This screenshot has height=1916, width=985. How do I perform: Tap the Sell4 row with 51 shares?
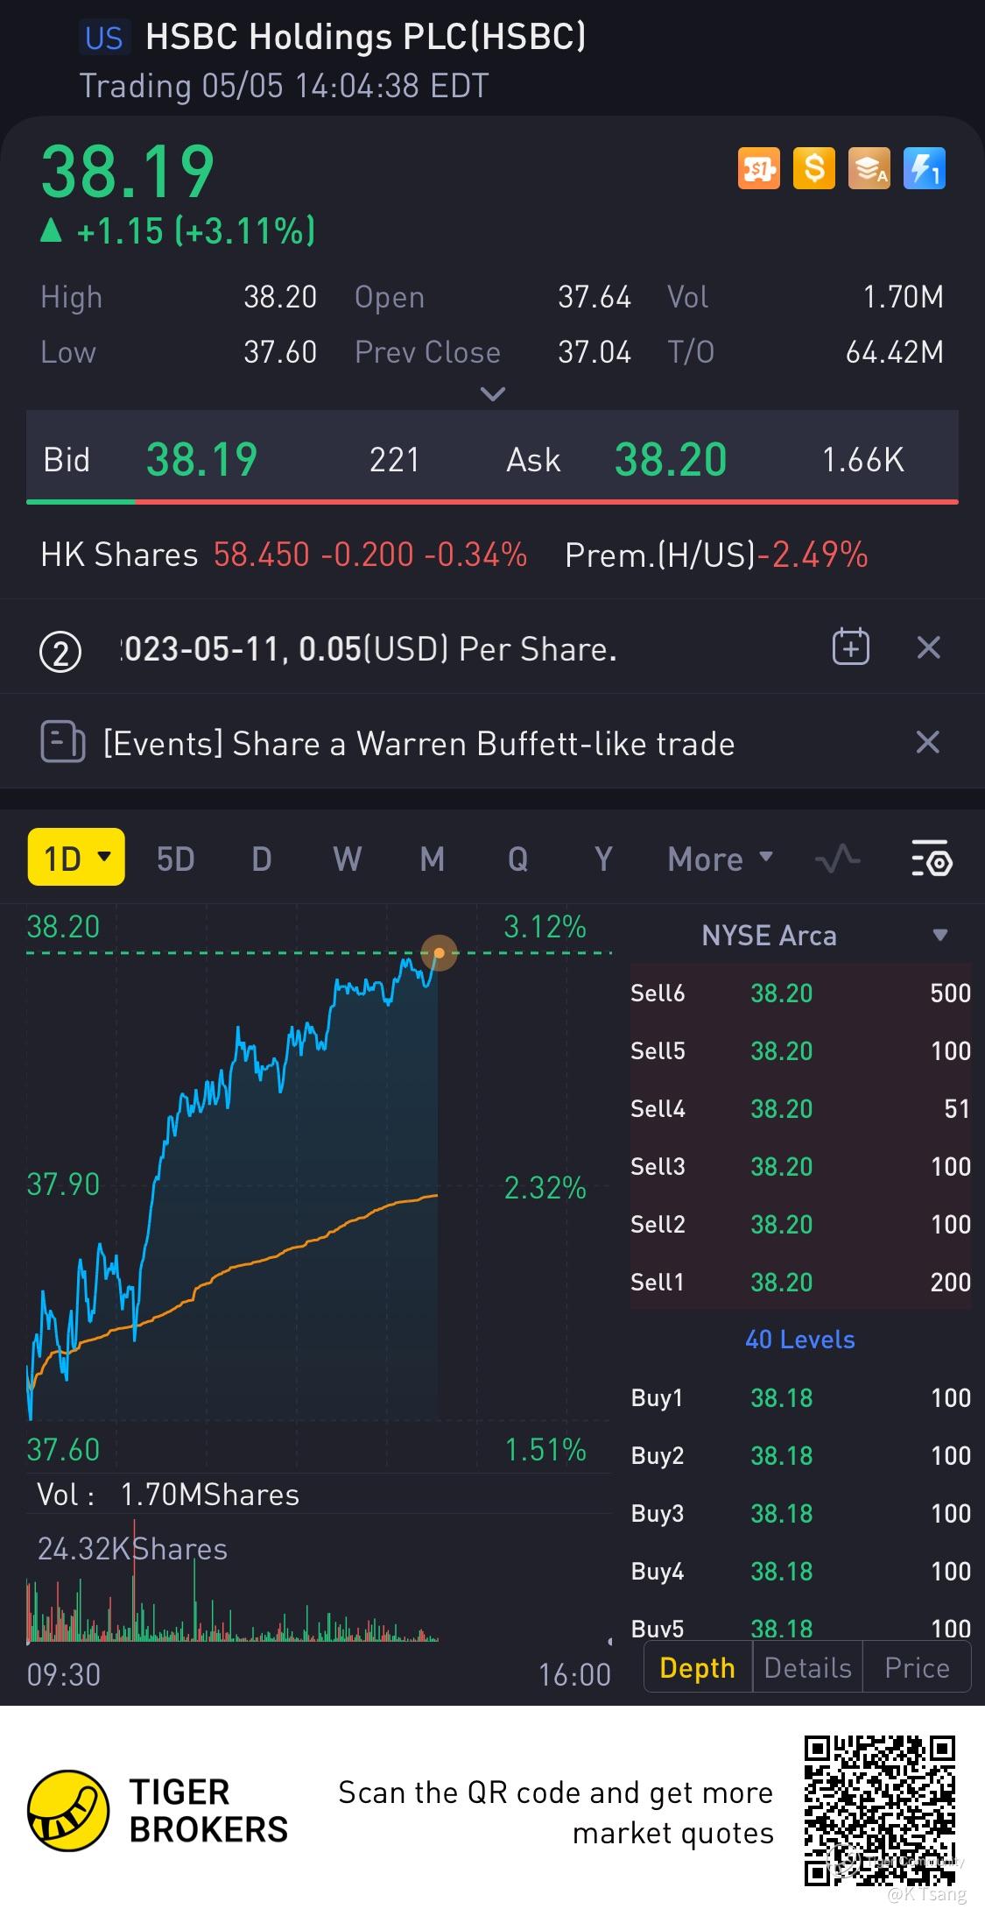coord(800,1108)
